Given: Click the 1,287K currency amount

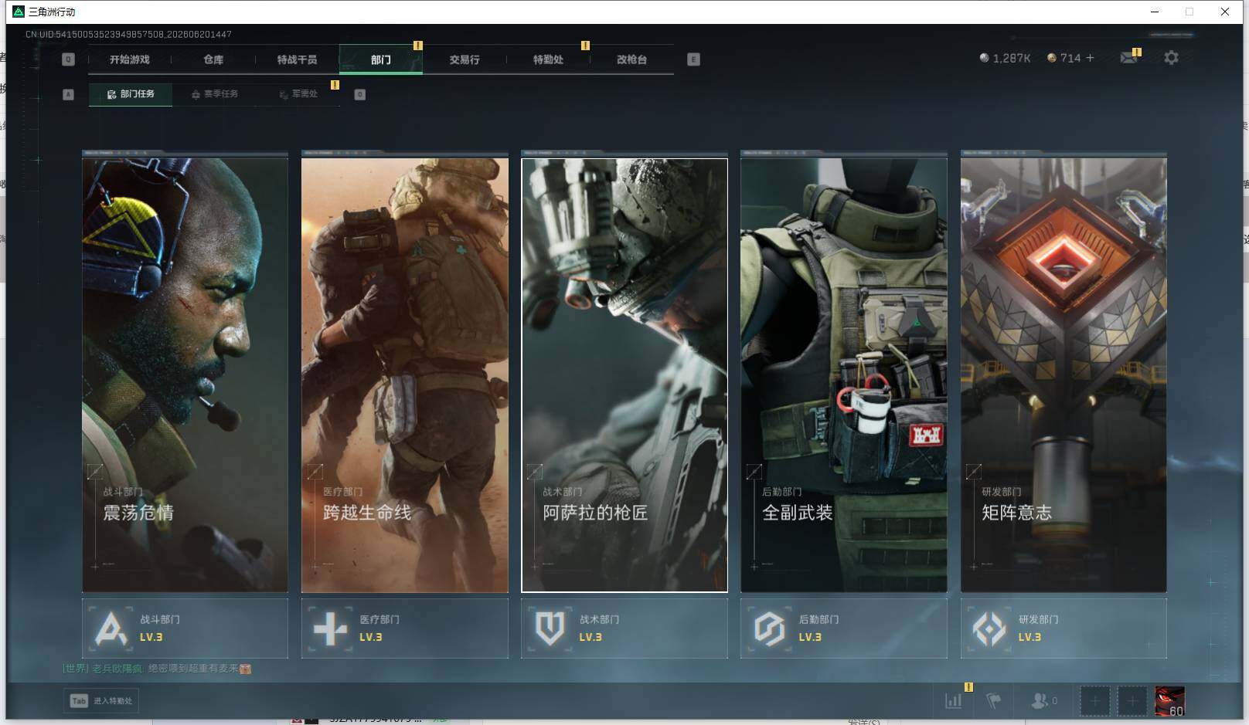Looking at the screenshot, I should (1012, 58).
